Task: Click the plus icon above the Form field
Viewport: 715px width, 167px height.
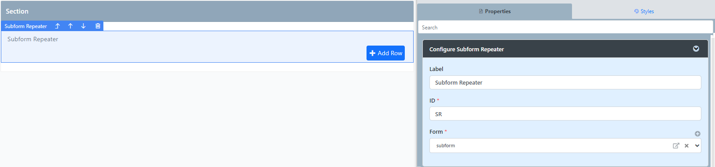Action: pos(697,134)
